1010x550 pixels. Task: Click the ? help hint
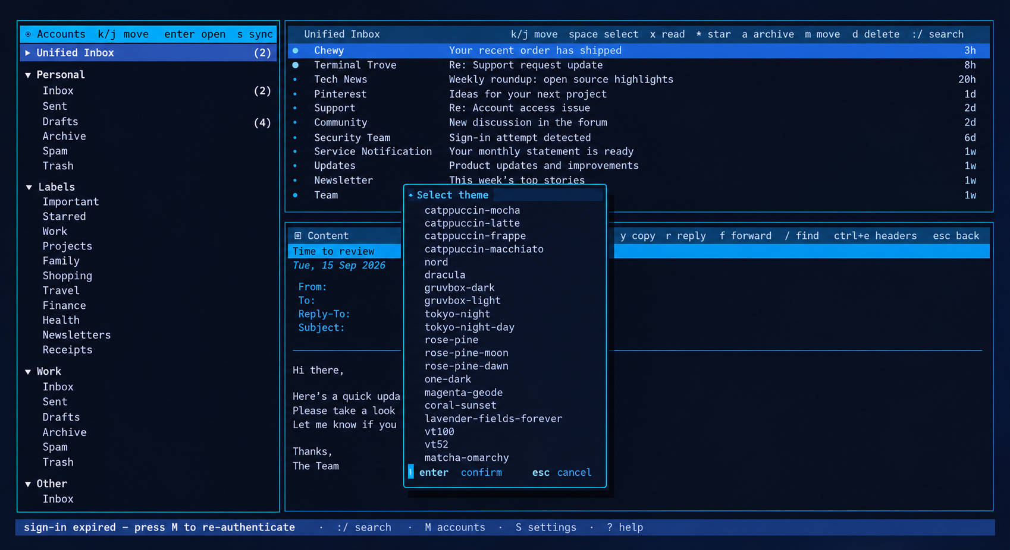(x=625, y=527)
